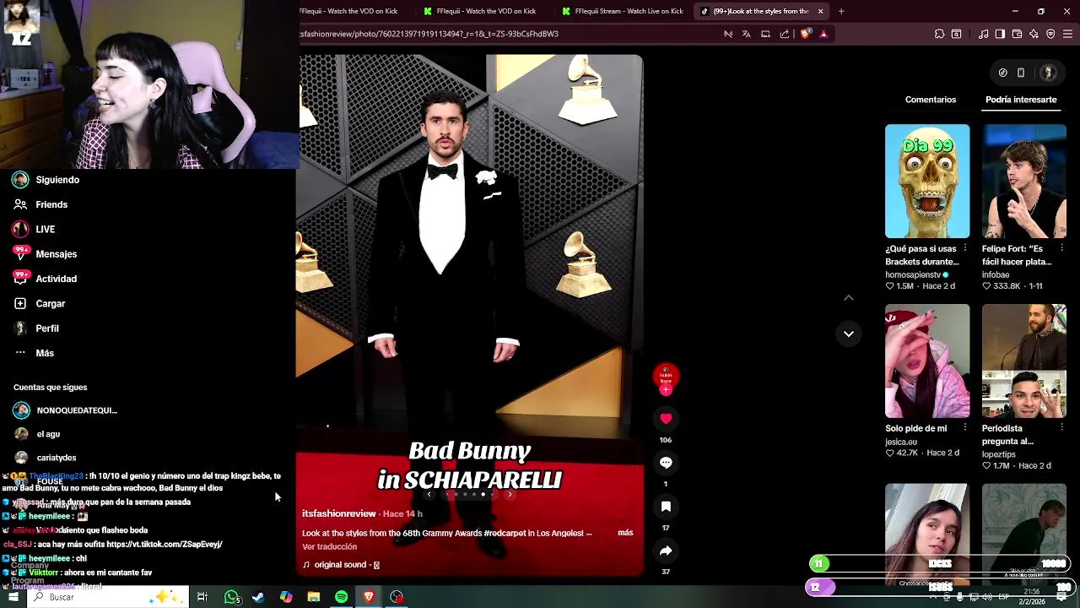Viewport: 1080px width, 608px height.
Task: Open the browser hamburger menu
Action: coord(1067,34)
